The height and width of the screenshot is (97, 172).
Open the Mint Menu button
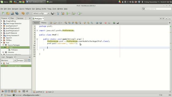[x=4, y=2]
